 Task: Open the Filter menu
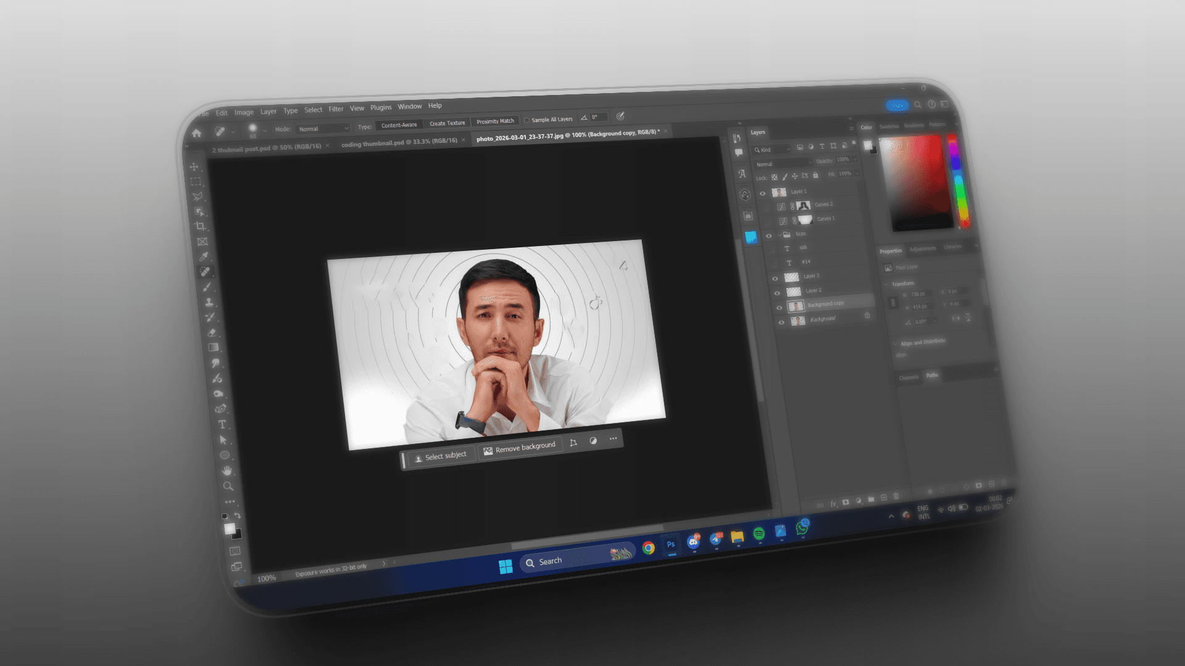336,109
